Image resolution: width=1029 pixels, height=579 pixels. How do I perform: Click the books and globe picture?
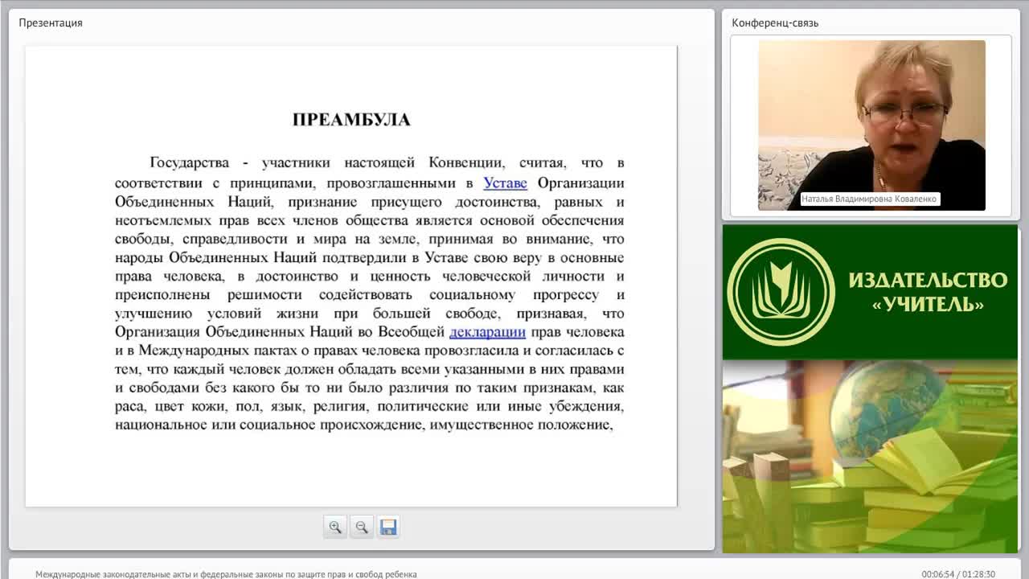[x=870, y=456]
